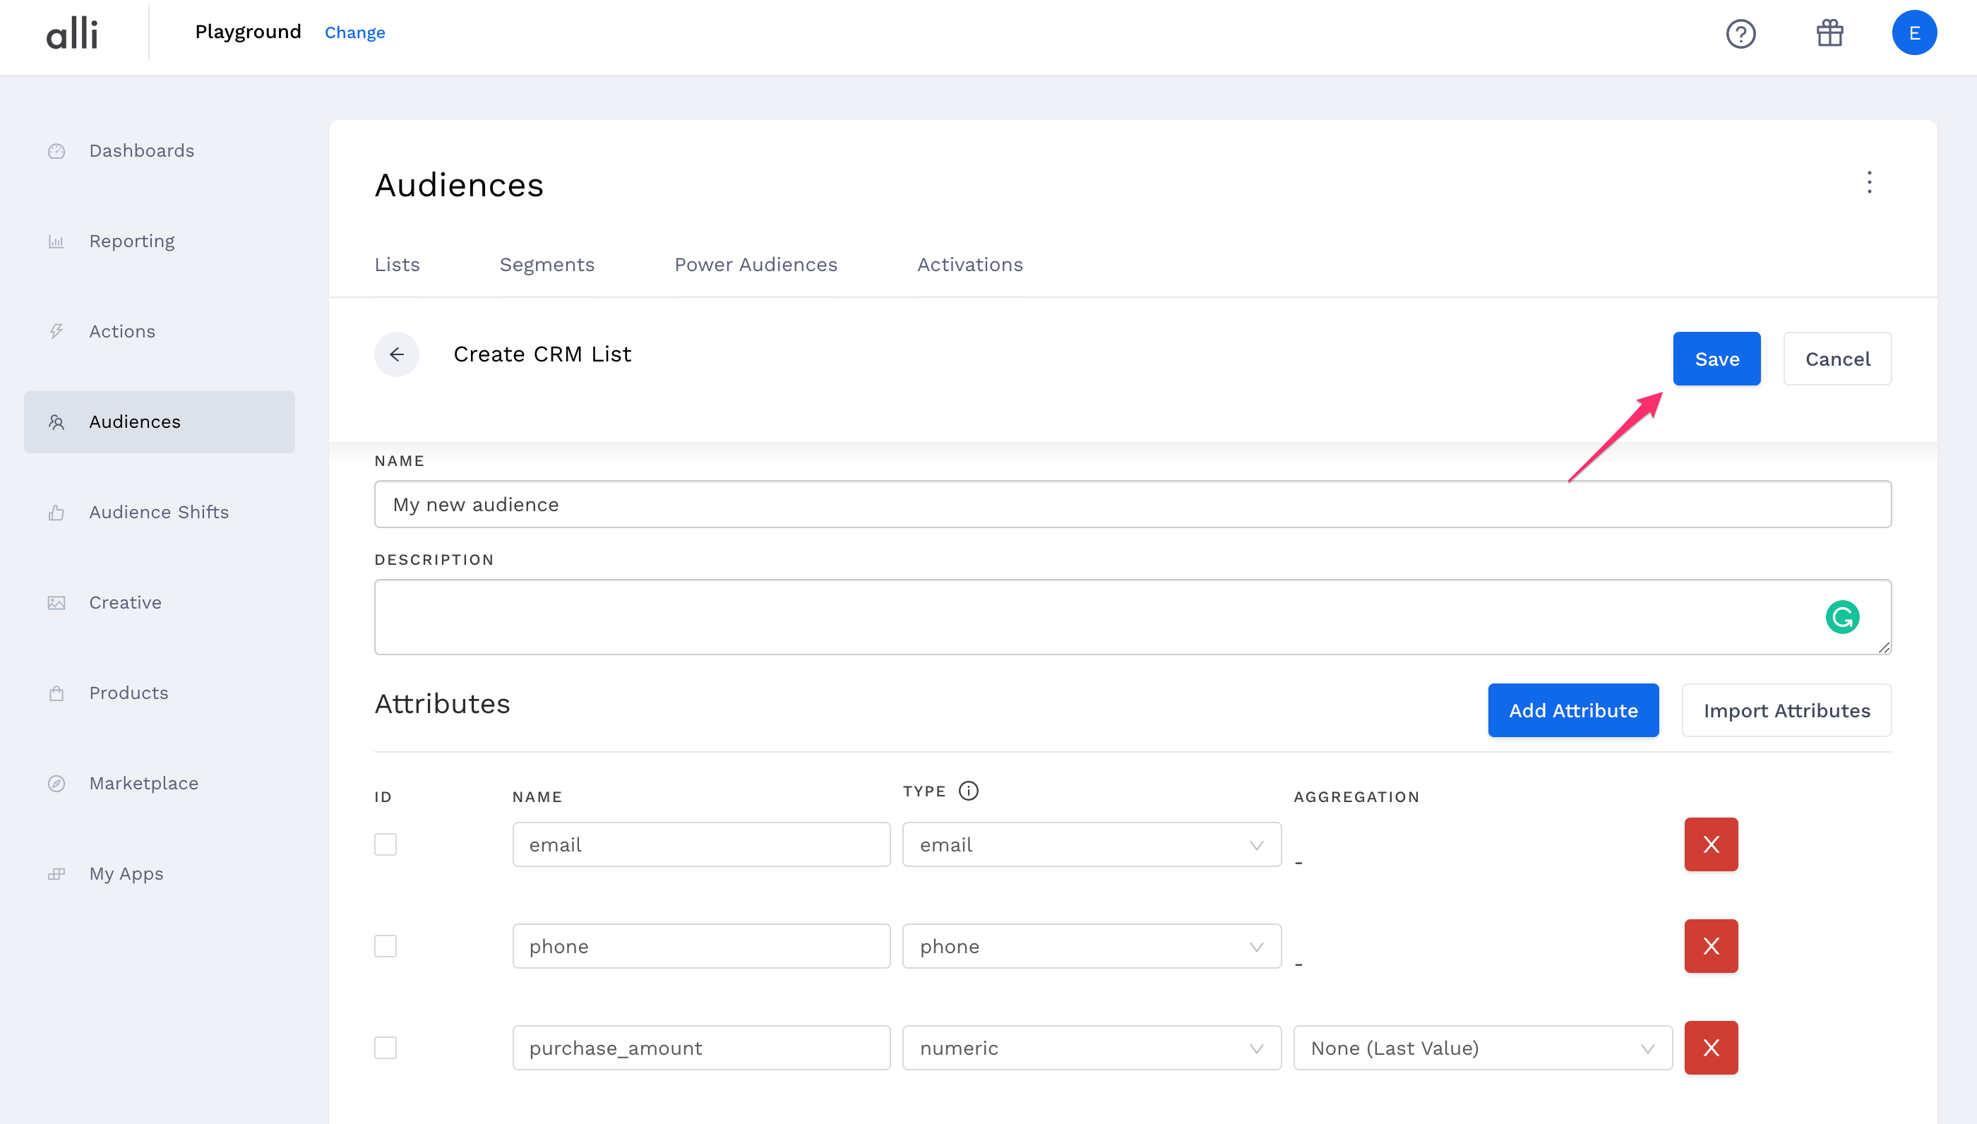
Task: Check the purchase_amount row checkbox
Action: pos(386,1048)
